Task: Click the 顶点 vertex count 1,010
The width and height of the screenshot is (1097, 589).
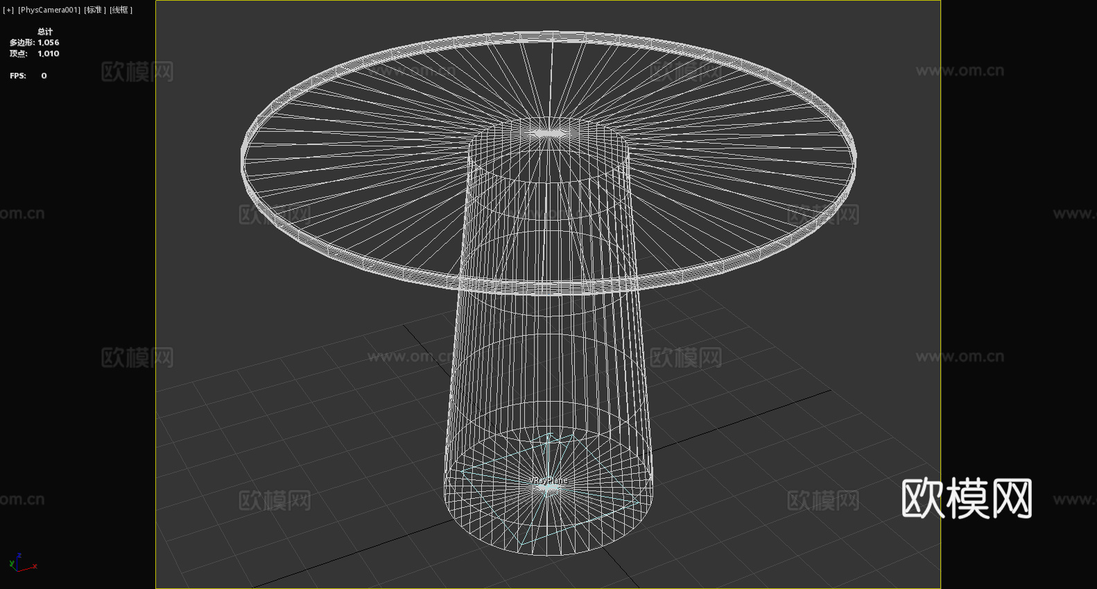Action: [x=49, y=53]
